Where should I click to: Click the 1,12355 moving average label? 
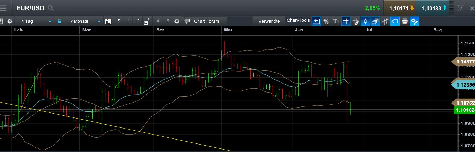464,85
